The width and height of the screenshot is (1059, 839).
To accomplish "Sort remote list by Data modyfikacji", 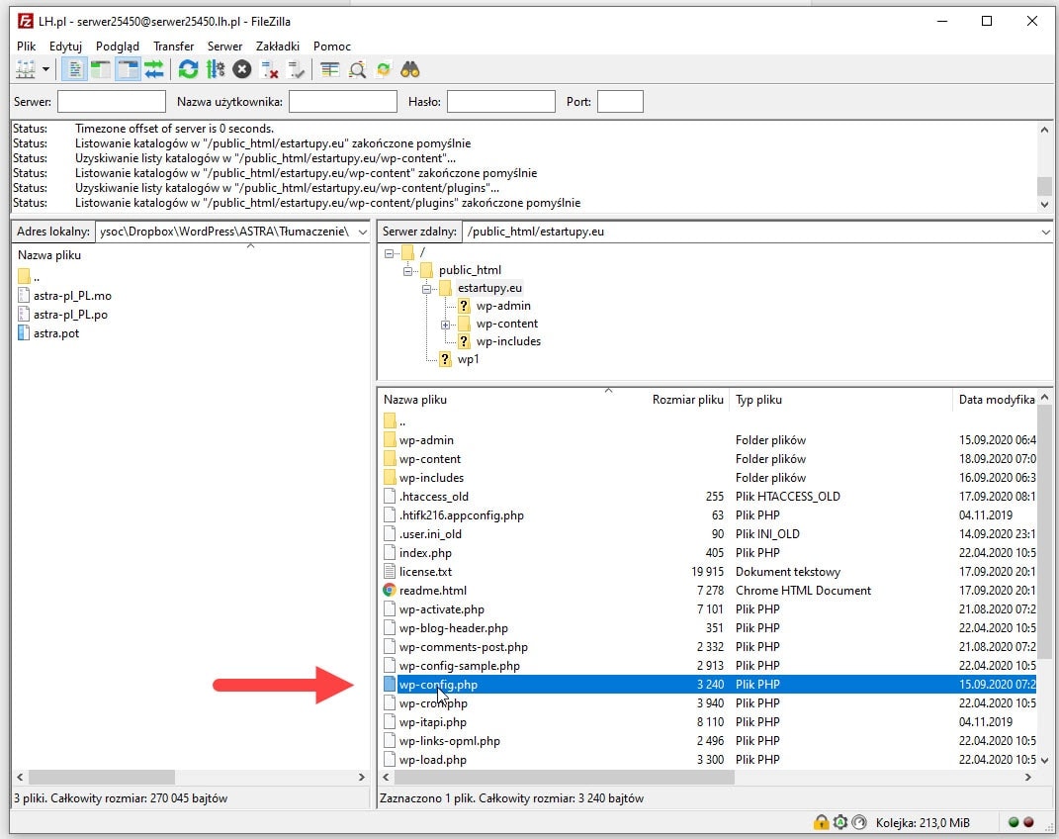I will [996, 400].
